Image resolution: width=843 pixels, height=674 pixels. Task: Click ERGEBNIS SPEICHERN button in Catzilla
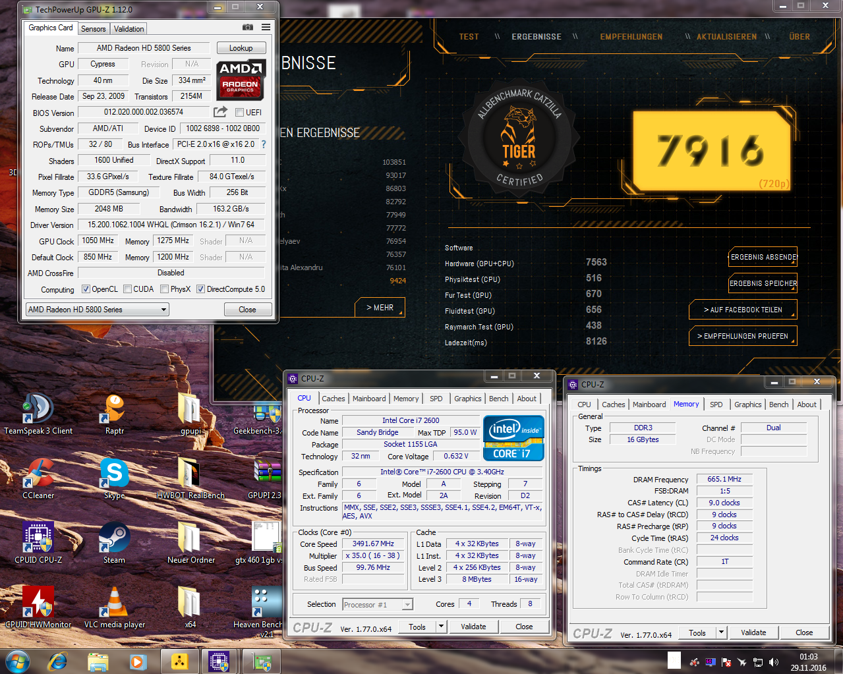(x=763, y=283)
